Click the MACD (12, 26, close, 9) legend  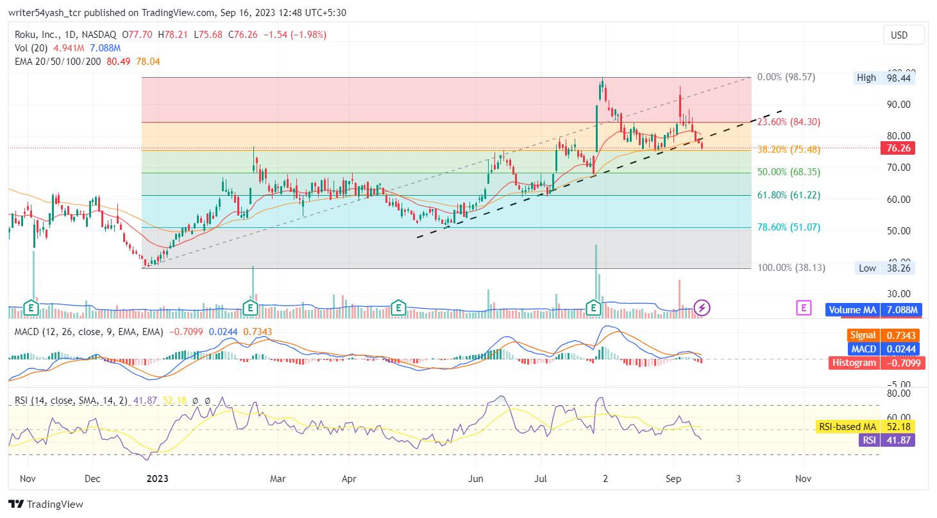point(89,332)
